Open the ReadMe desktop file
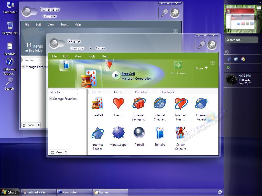Image resolution: width=262 pixels, height=196 pixels. [10, 49]
